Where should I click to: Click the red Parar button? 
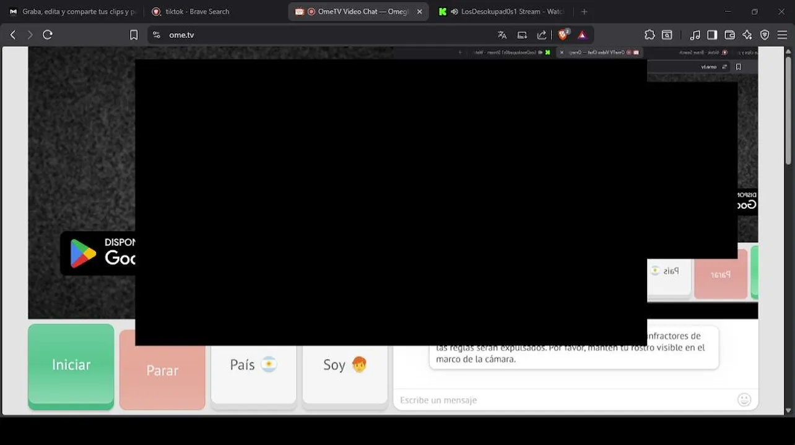[162, 370]
